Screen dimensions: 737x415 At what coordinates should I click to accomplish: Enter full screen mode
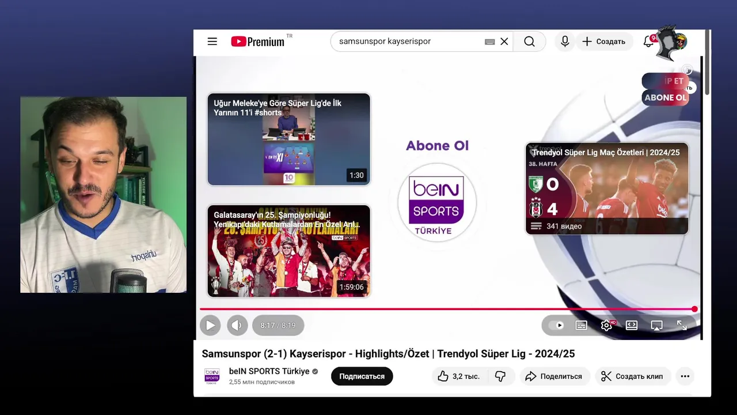coord(682,326)
